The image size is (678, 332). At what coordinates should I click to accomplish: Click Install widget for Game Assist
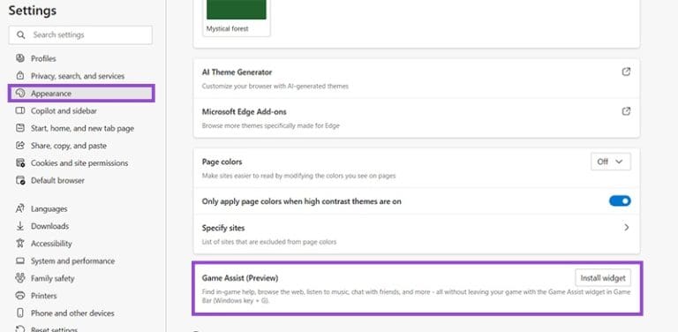(x=603, y=278)
